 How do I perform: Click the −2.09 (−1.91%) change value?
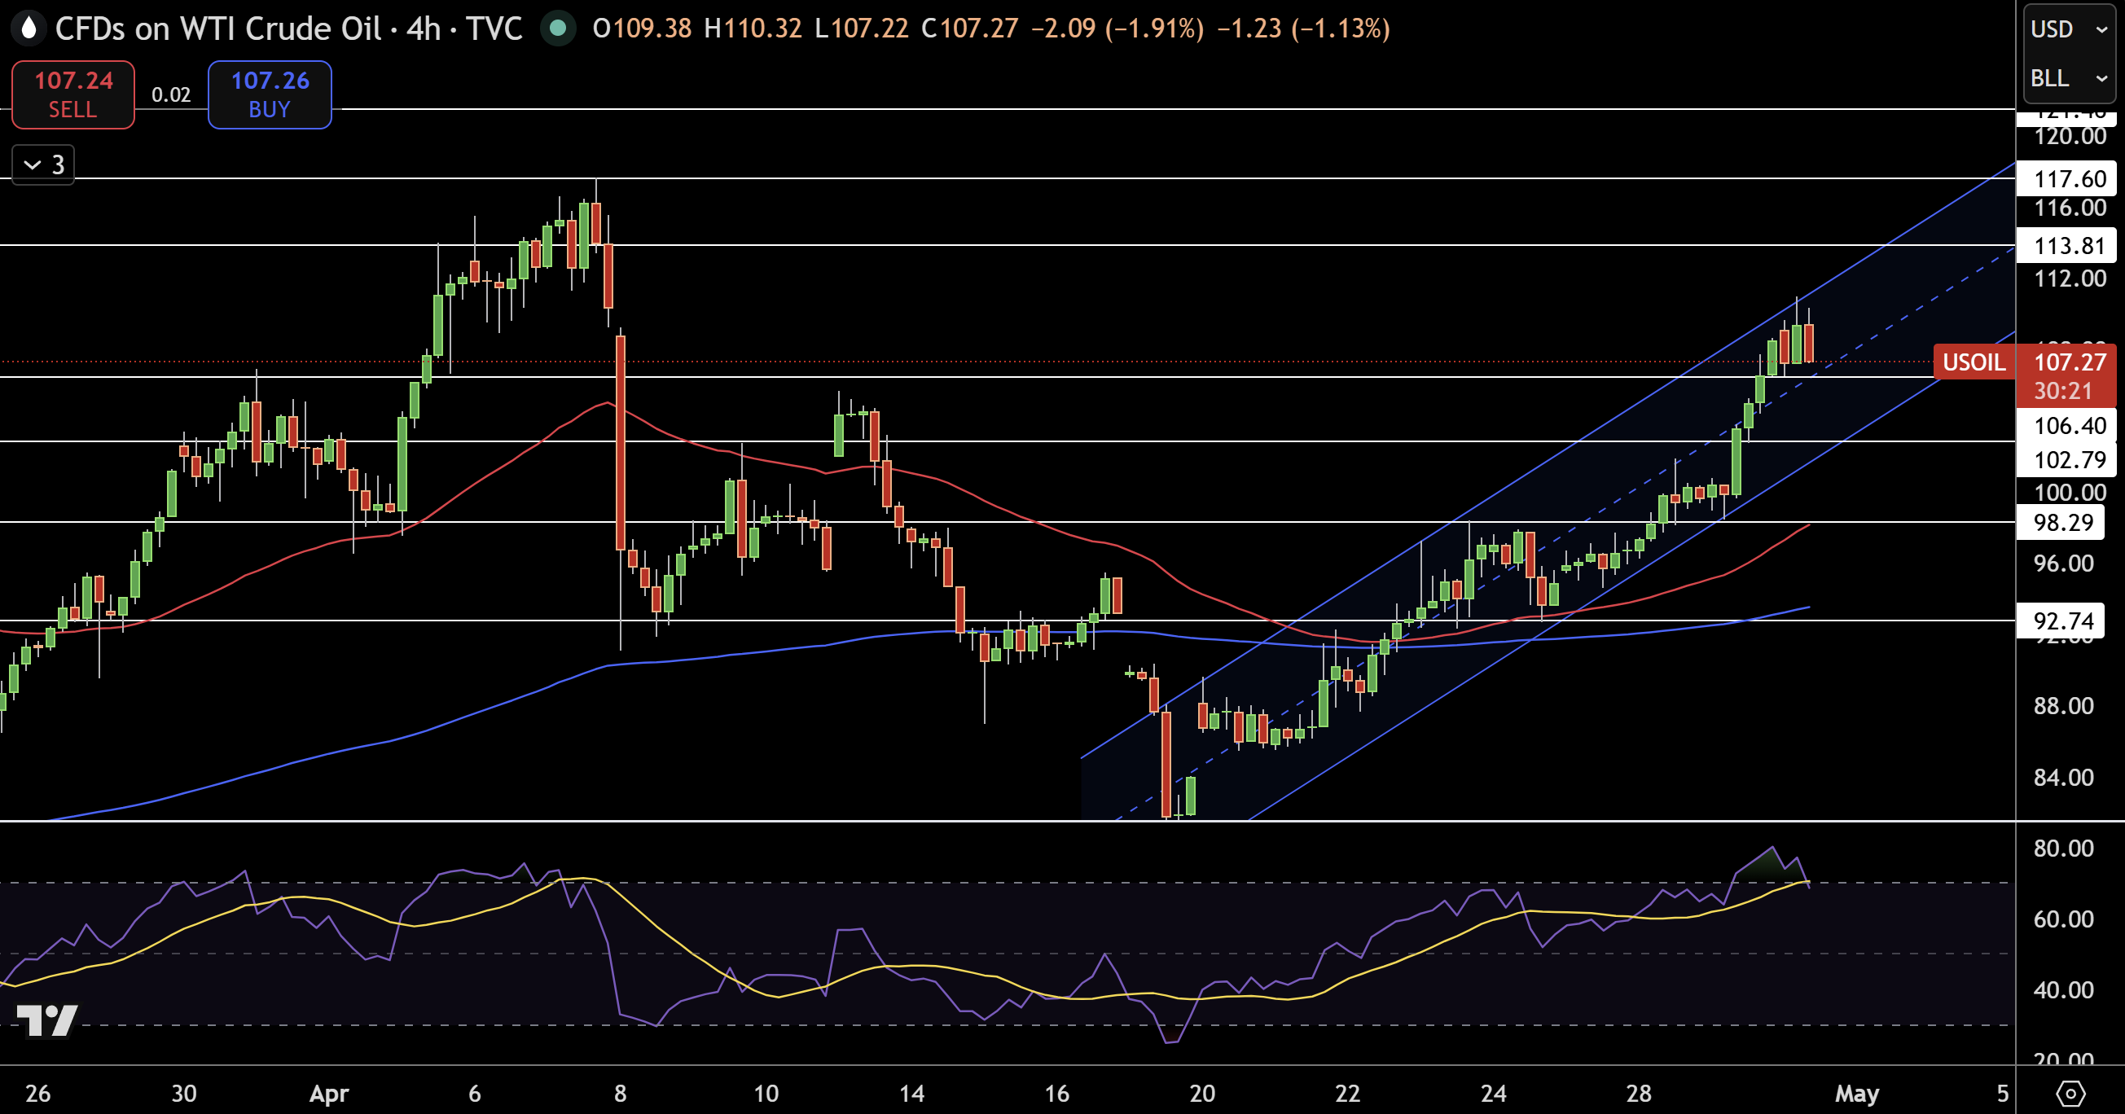(x=1117, y=29)
